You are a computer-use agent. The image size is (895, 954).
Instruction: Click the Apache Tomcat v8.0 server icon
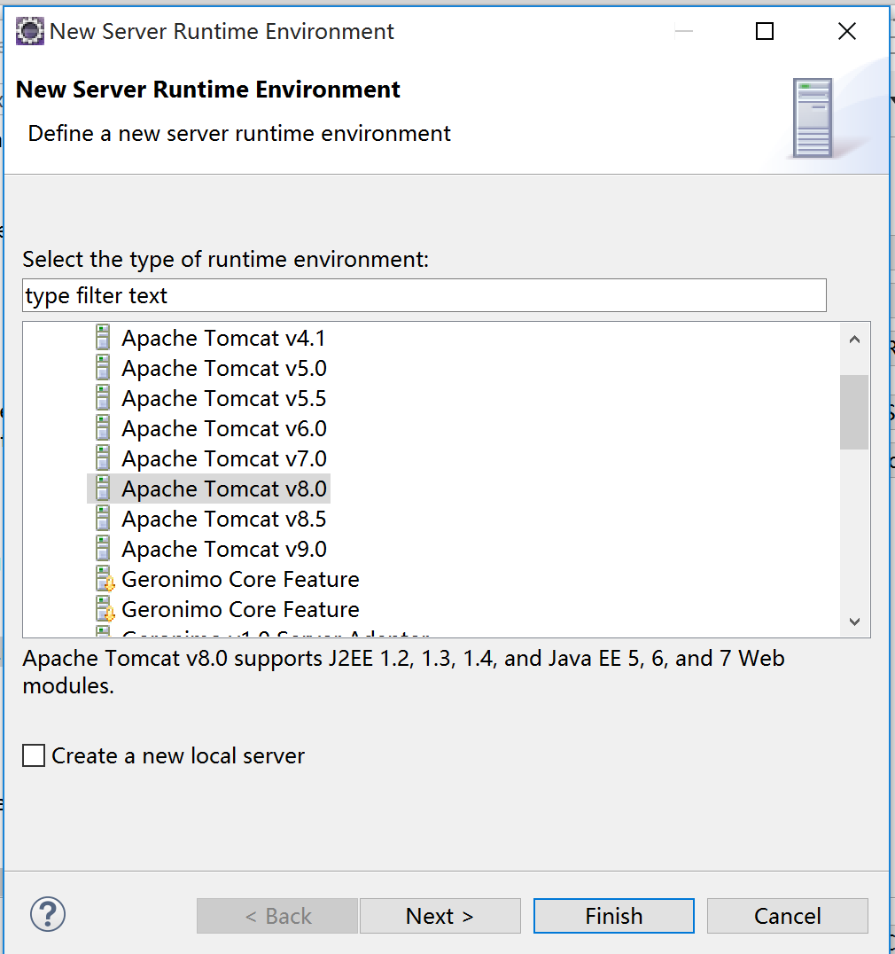tap(104, 488)
